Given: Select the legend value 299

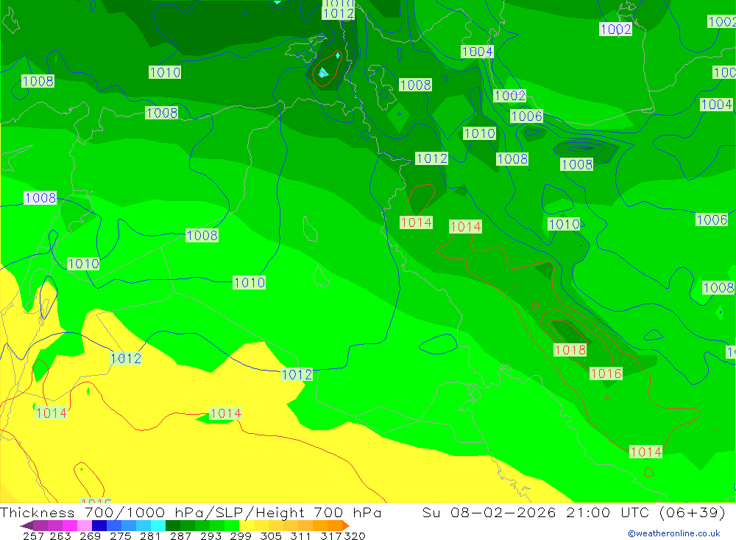Looking at the screenshot, I should (x=241, y=536).
